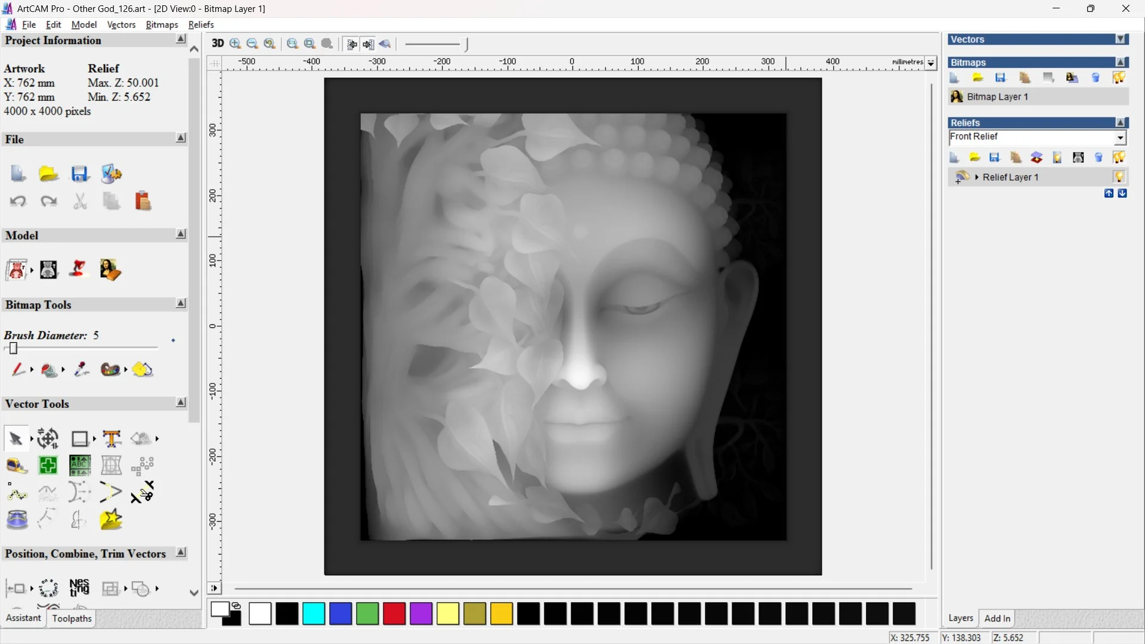Select the cyan color swatch

[x=314, y=614]
